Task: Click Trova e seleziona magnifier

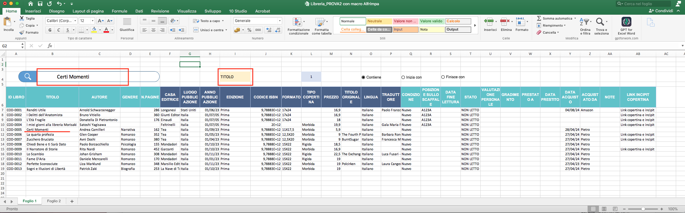Action: point(600,22)
